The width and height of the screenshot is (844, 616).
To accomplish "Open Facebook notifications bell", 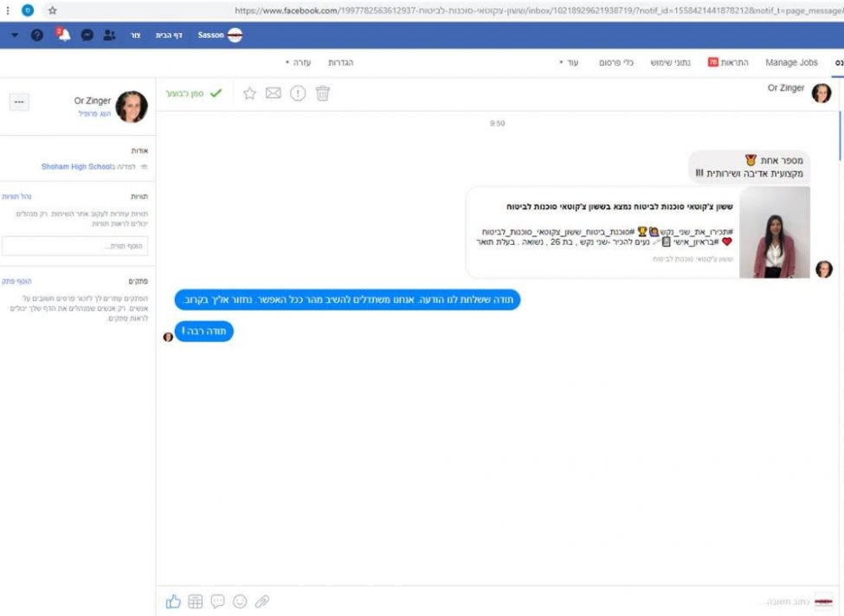I will [x=62, y=35].
